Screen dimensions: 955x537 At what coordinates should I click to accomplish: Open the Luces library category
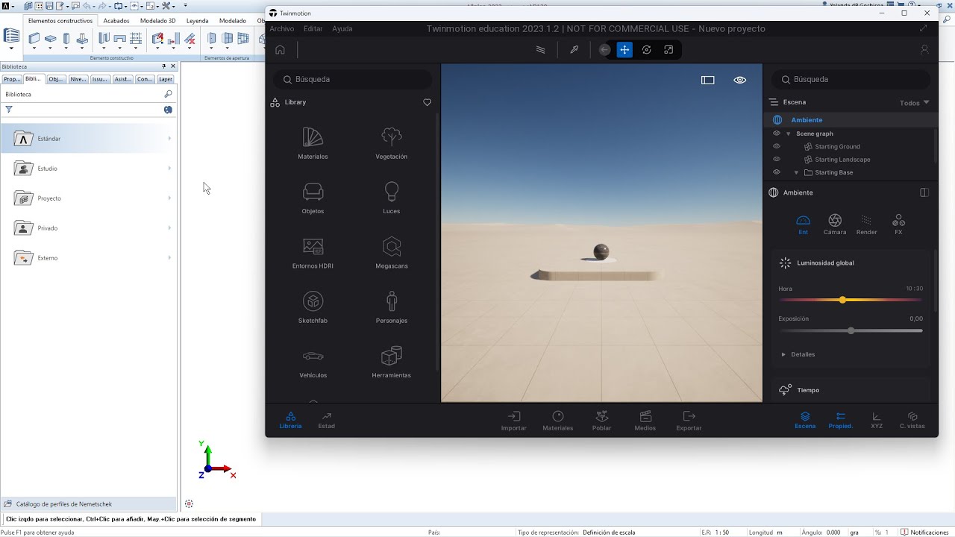point(392,198)
